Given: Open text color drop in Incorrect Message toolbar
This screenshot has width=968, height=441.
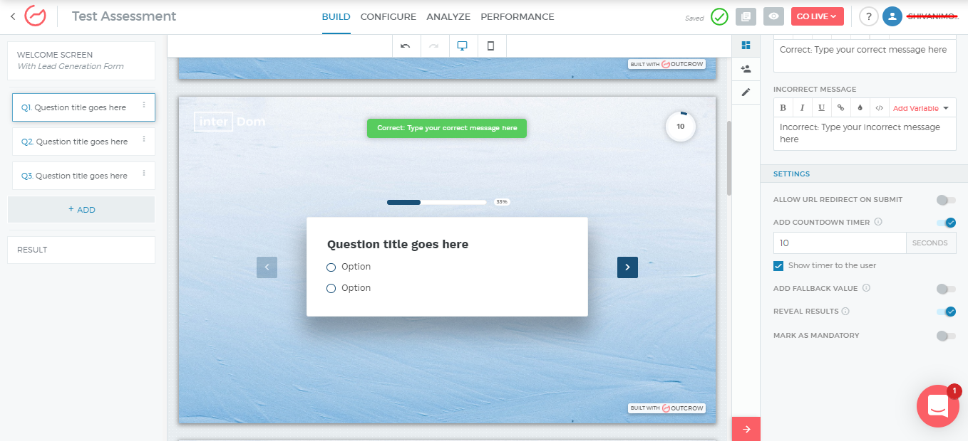Looking at the screenshot, I should pyautogui.click(x=860, y=108).
